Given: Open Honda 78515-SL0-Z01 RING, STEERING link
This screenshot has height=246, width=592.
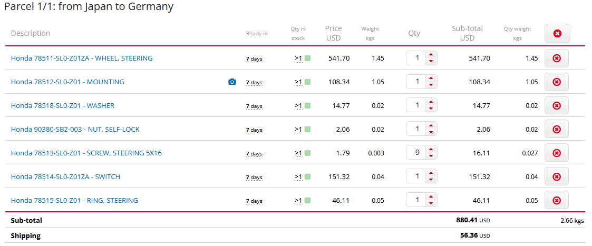Looking at the screenshot, I should 74,200.
